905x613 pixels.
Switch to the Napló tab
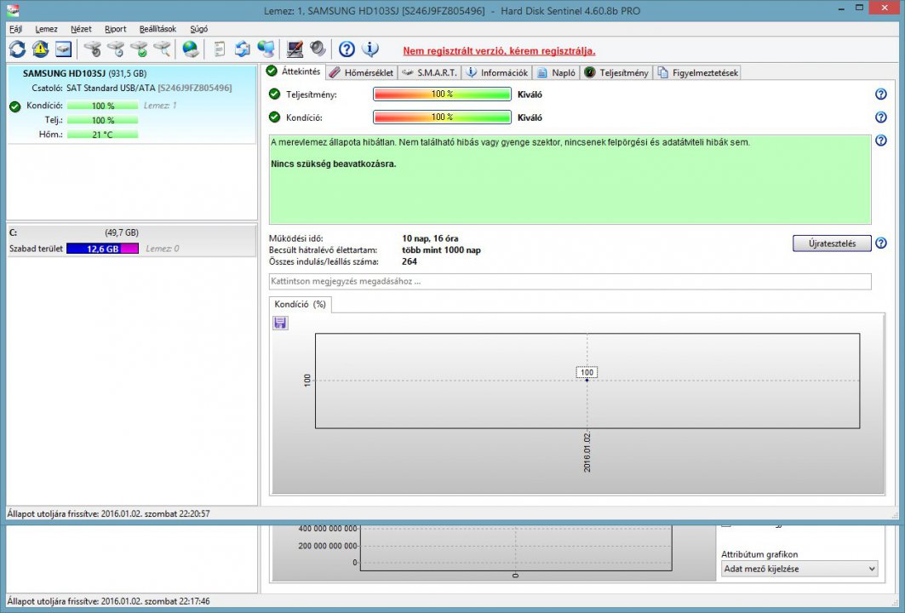tap(557, 72)
